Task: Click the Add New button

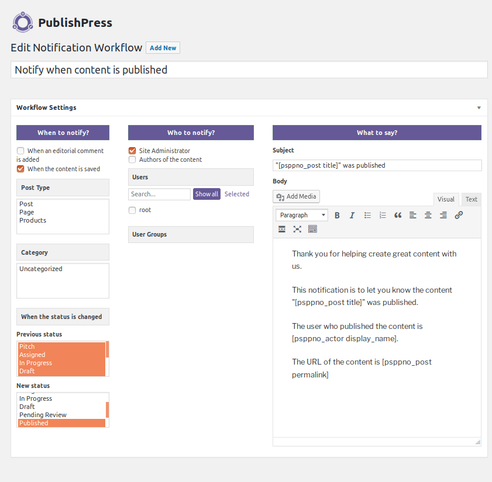Action: [x=163, y=48]
